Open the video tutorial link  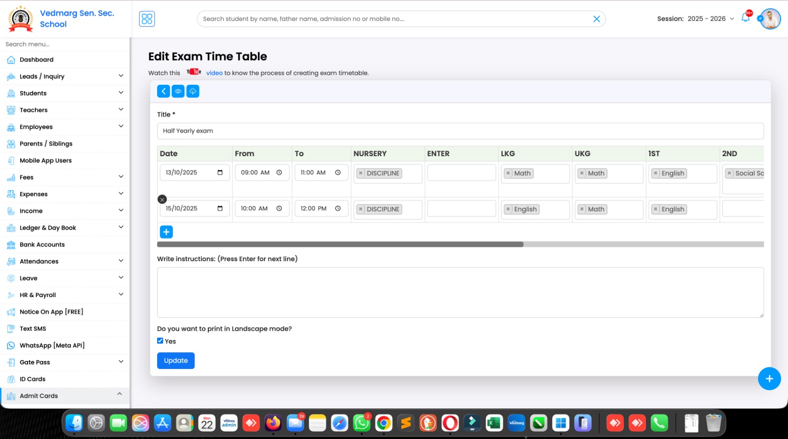[x=214, y=73]
